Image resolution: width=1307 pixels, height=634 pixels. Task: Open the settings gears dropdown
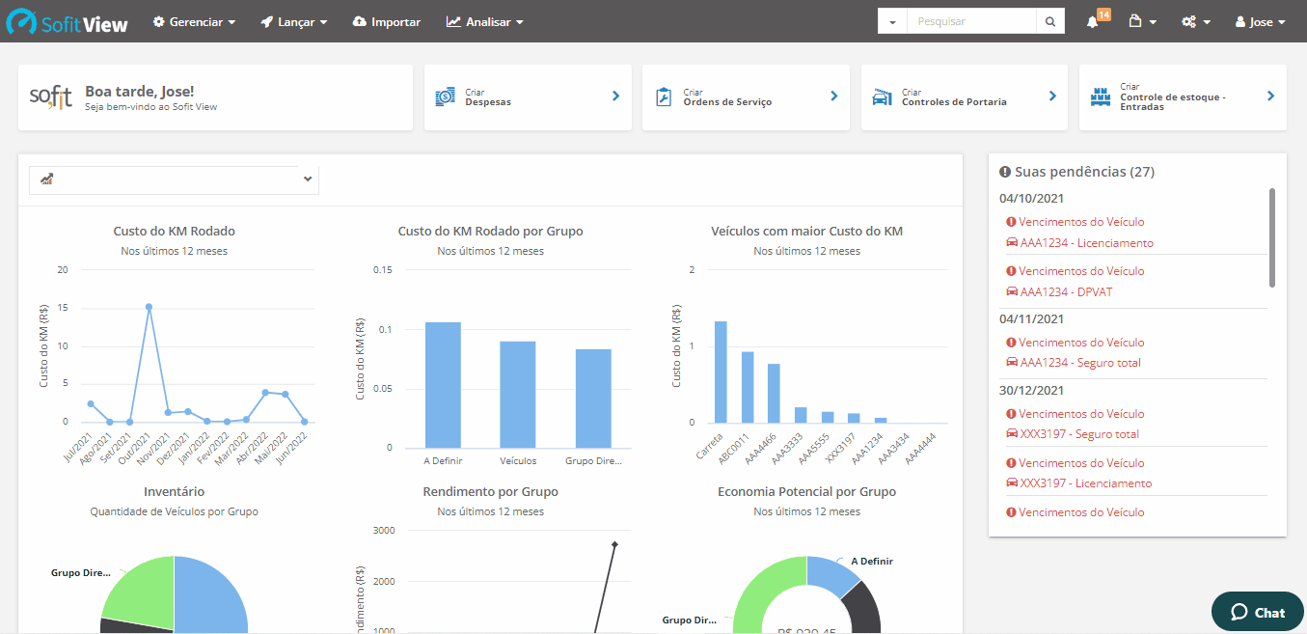1196,21
